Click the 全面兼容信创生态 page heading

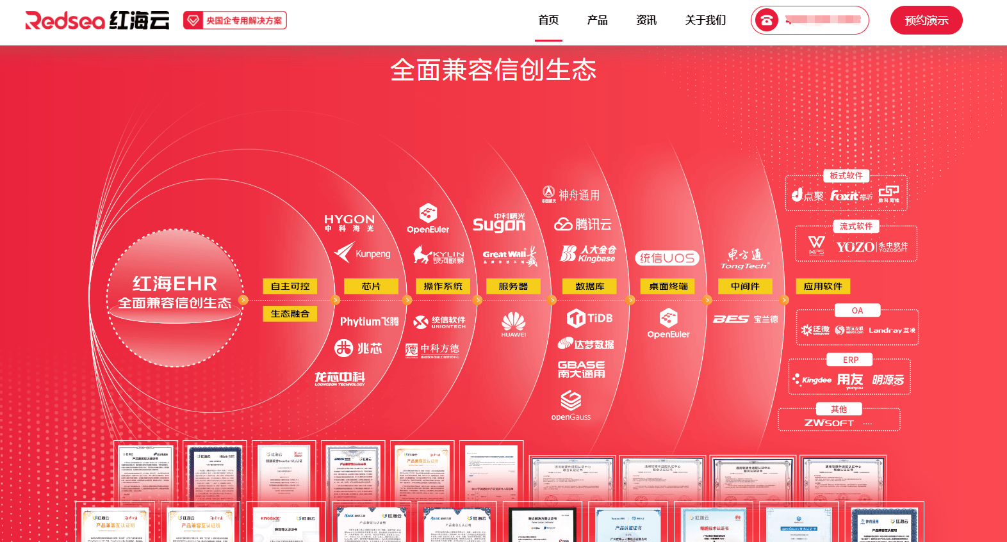pos(493,70)
